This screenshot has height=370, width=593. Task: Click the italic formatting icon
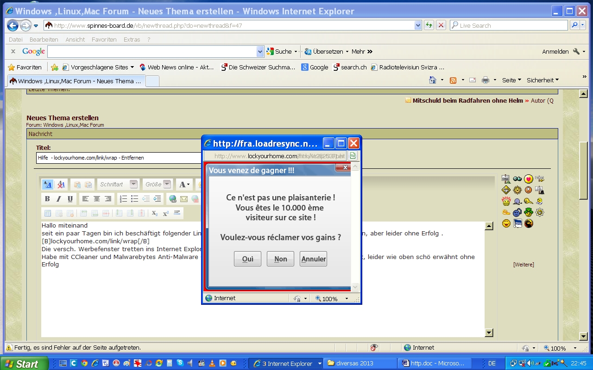click(59, 199)
